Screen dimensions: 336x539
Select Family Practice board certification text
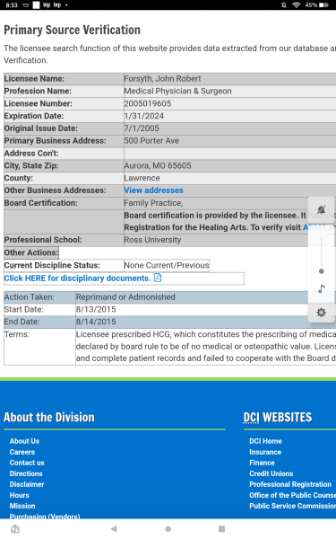click(x=153, y=203)
